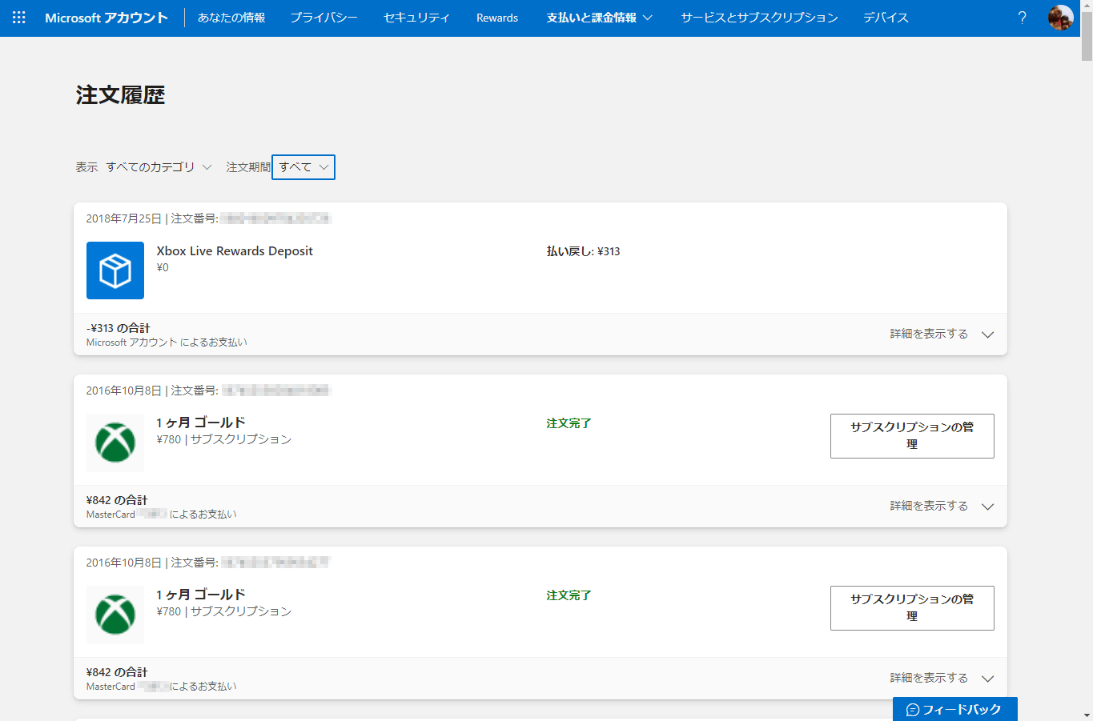Expand 詳細を表示する for second ¥842 order

click(x=942, y=678)
